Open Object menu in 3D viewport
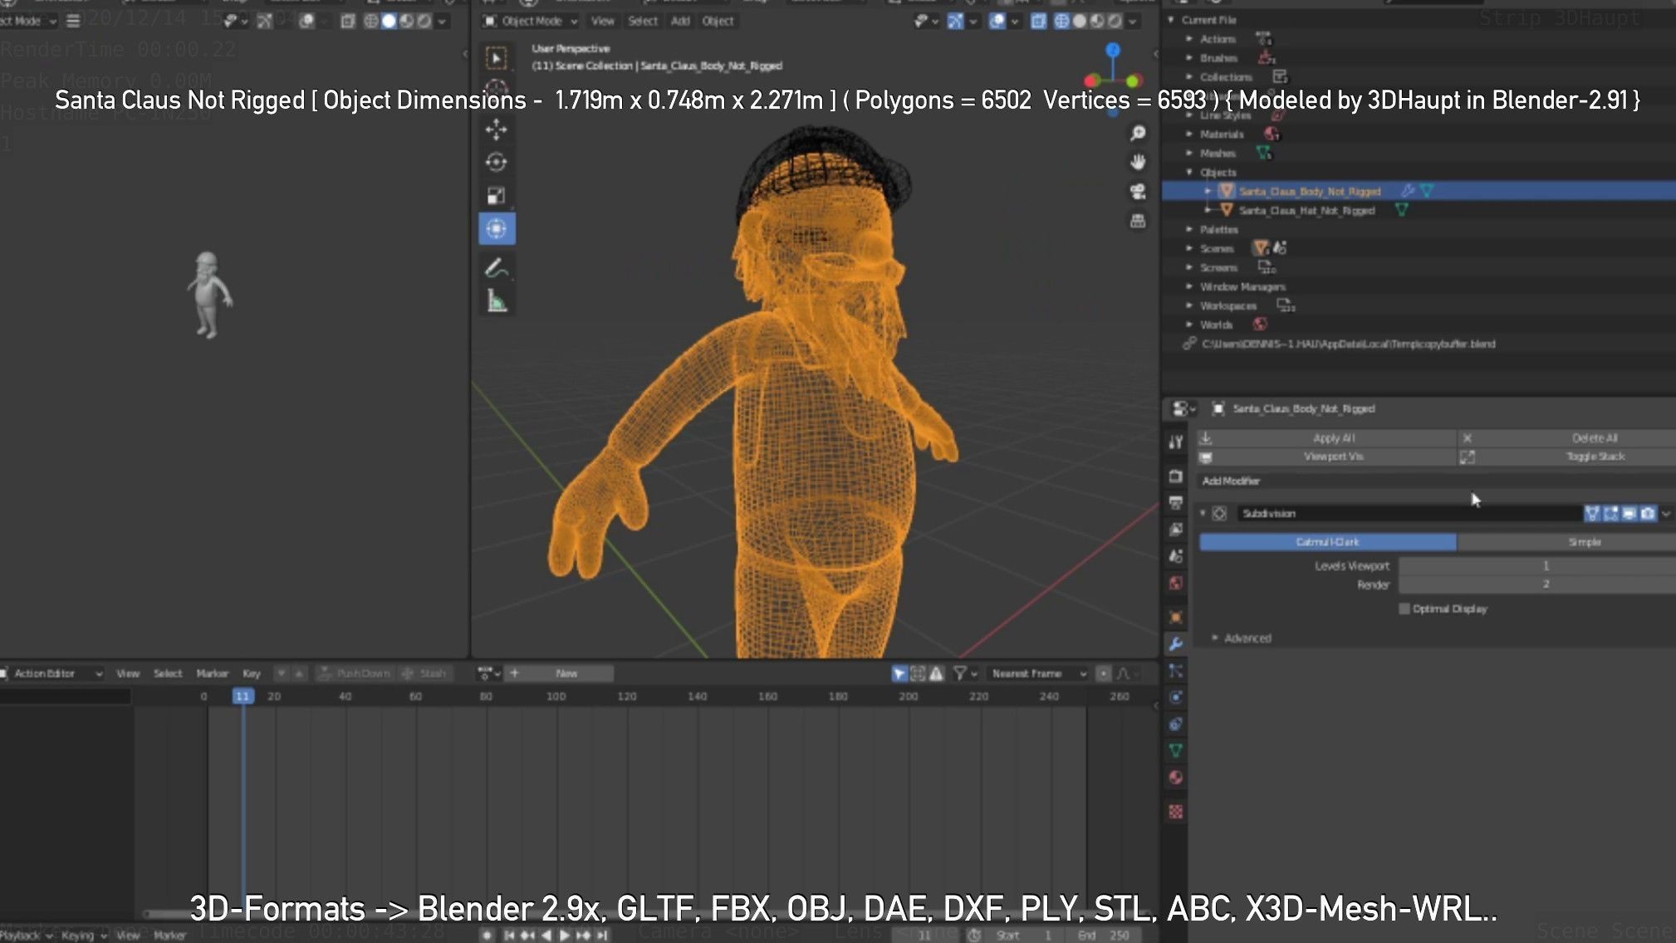The width and height of the screenshot is (1676, 943). [718, 21]
